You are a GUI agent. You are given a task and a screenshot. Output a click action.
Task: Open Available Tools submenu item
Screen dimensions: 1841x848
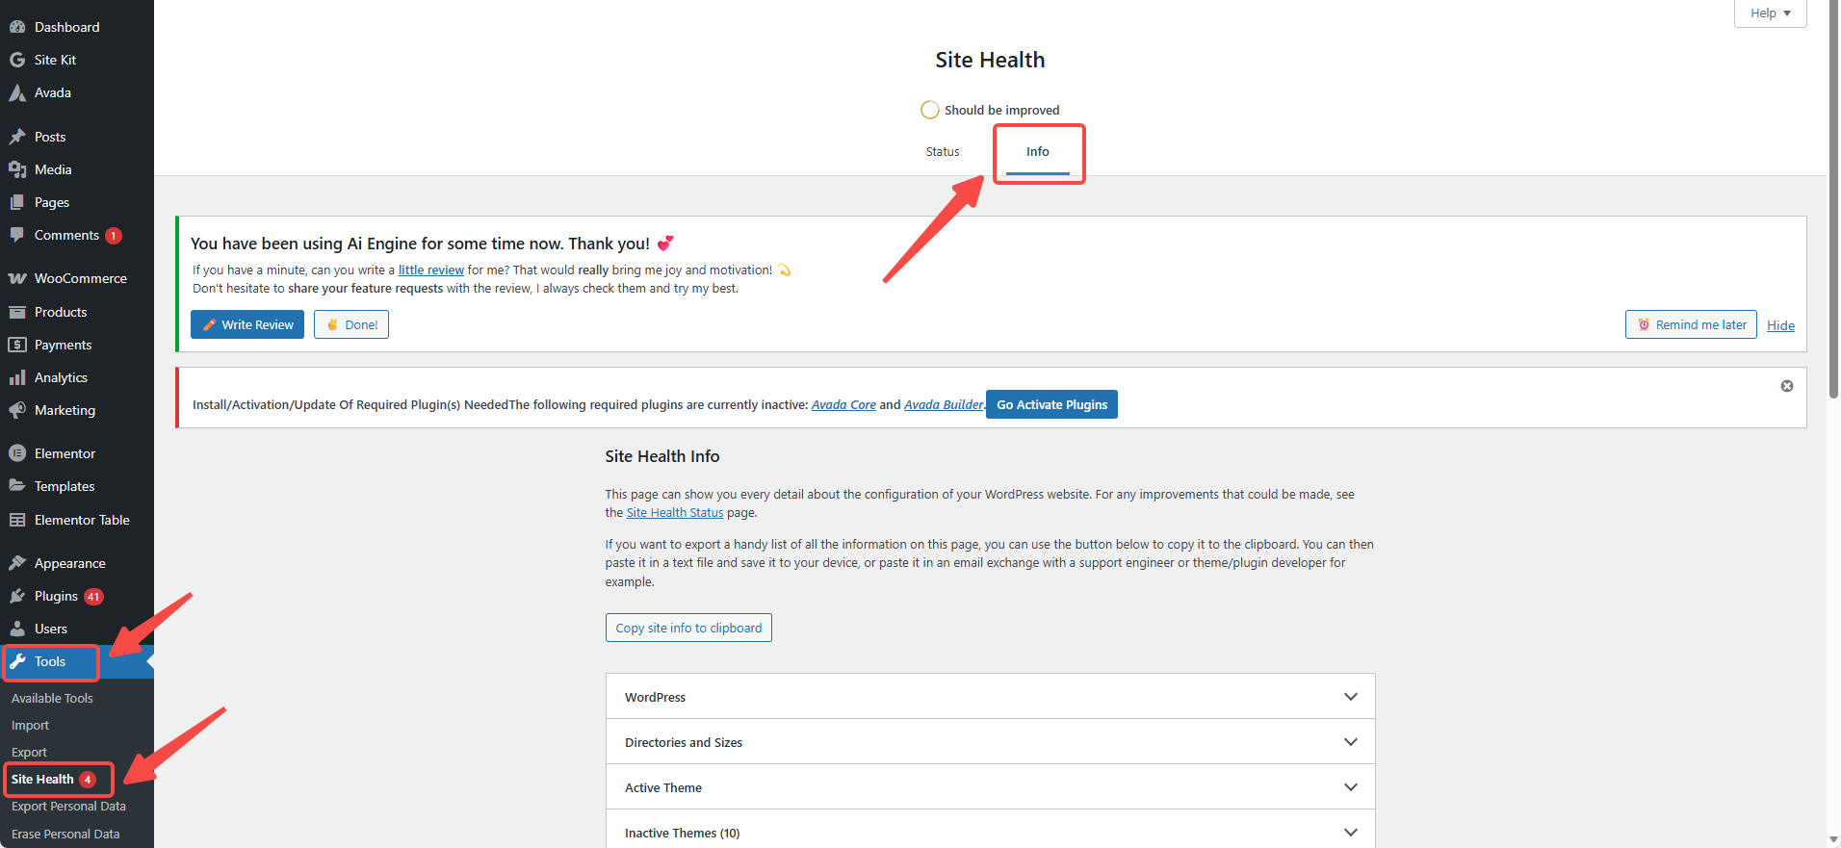coord(52,698)
